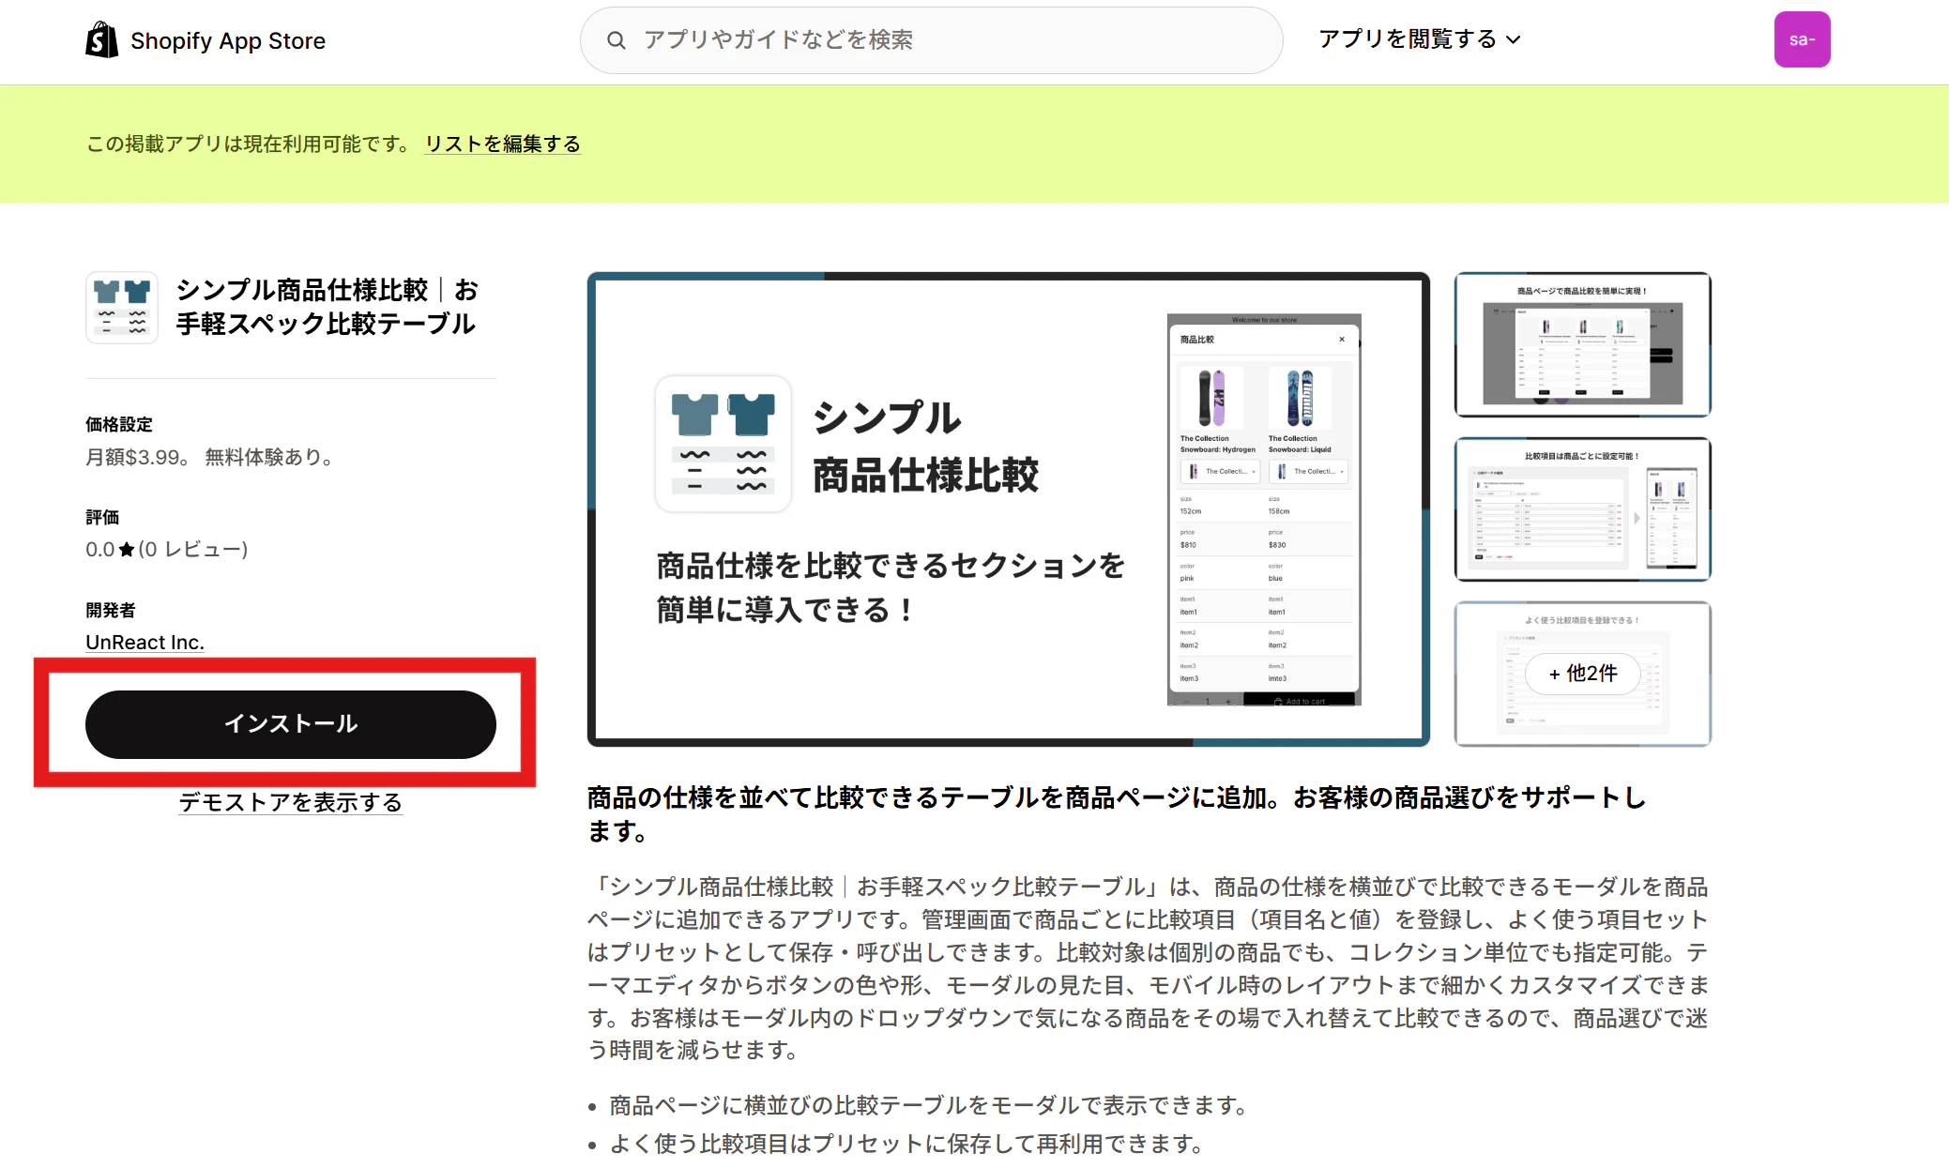Screen dimensions: 1949x1168
Task: Open thumbnail 比較項目は商品ごとに設定可能
Action: [x=1583, y=509]
